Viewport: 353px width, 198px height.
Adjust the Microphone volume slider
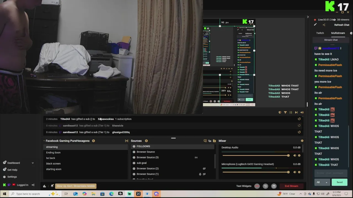click(x=256, y=172)
